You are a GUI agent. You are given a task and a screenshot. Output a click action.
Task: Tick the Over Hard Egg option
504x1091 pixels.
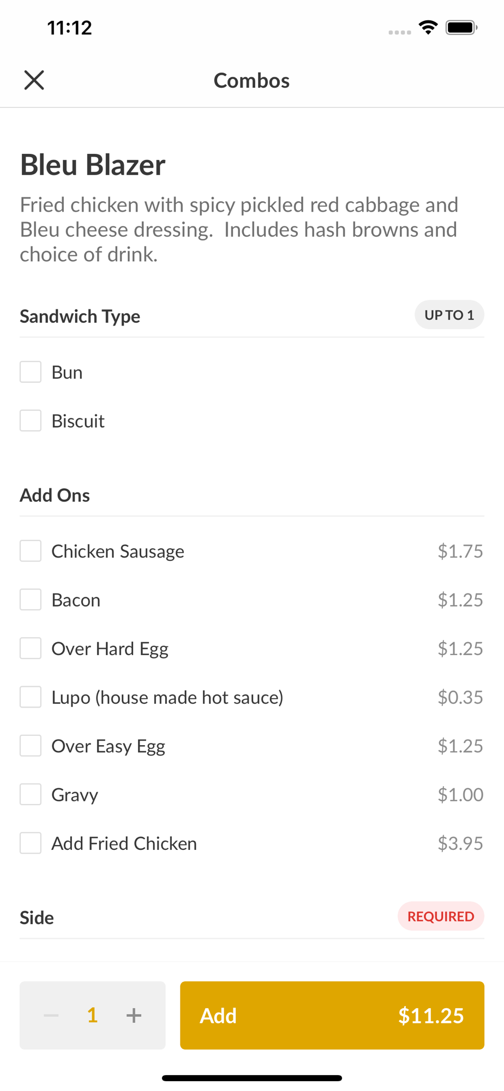pyautogui.click(x=31, y=648)
